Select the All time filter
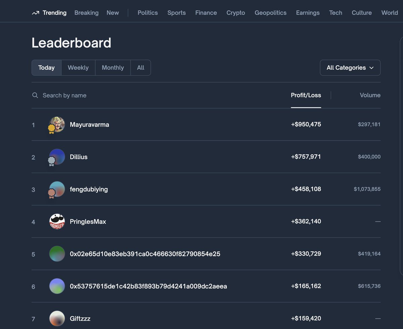403x329 pixels. (x=141, y=68)
